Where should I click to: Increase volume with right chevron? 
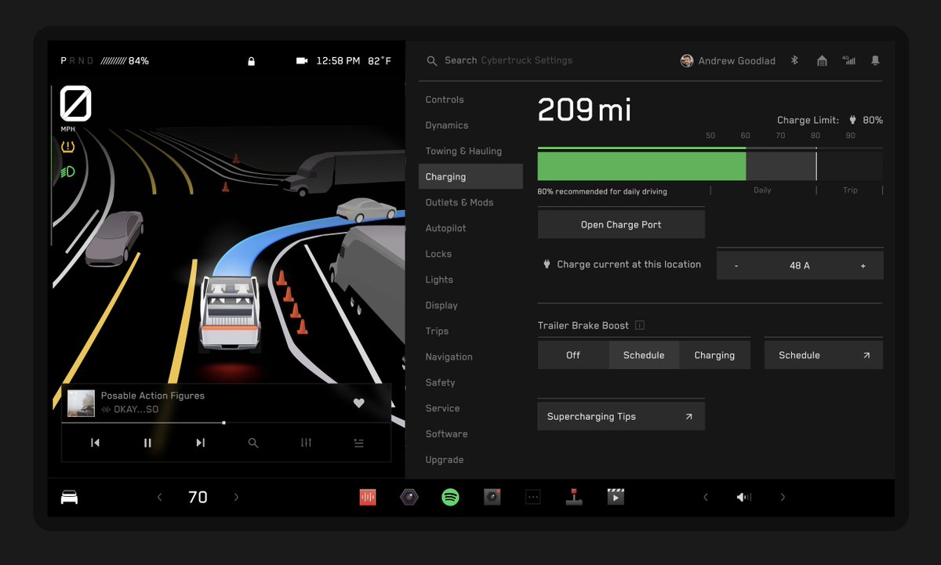tap(783, 497)
